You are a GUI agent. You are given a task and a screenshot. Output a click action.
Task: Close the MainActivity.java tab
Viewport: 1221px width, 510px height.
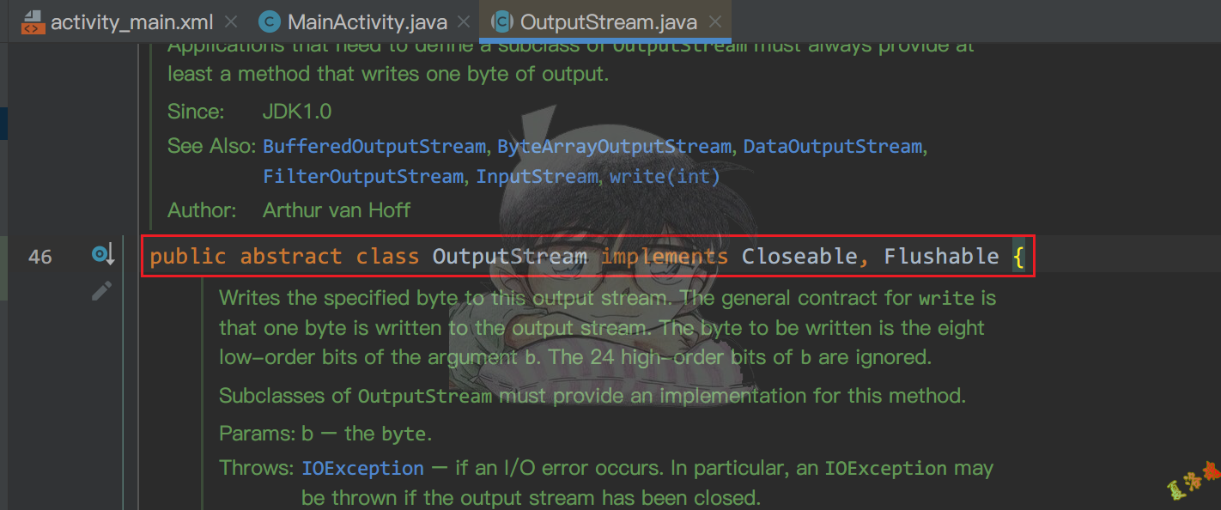[x=463, y=21]
